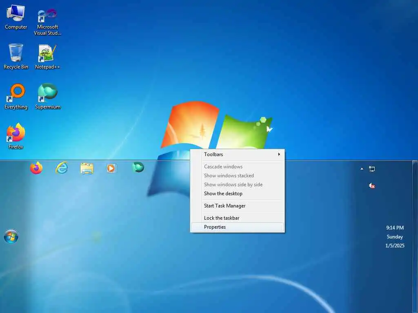
Task: Click the greyed Cascade windows entry
Action: pyautogui.click(x=237, y=167)
